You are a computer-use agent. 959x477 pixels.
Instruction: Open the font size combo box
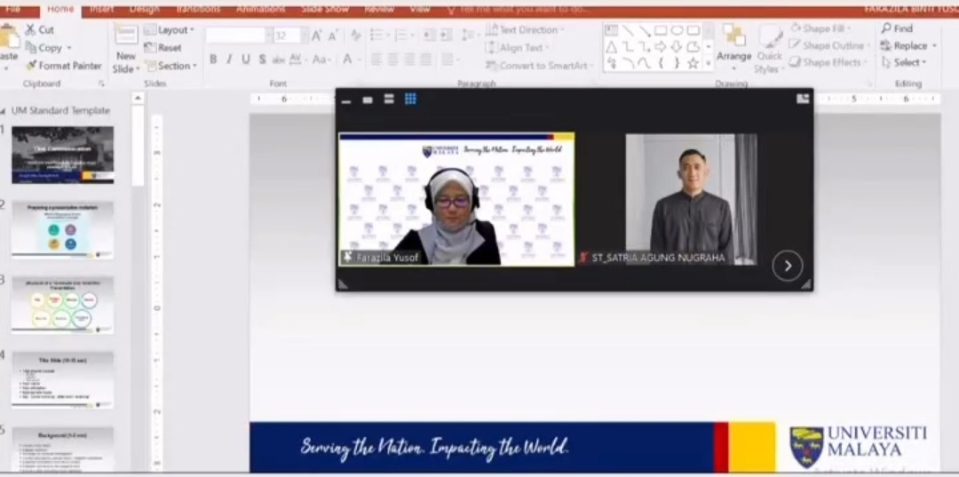tap(289, 36)
